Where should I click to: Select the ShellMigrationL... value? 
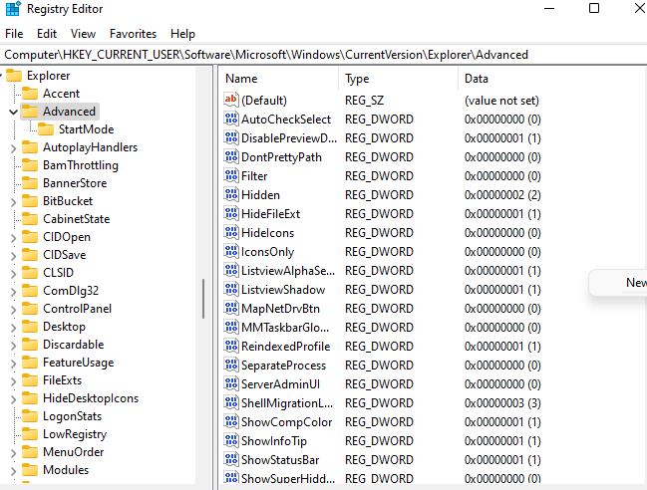tap(287, 403)
